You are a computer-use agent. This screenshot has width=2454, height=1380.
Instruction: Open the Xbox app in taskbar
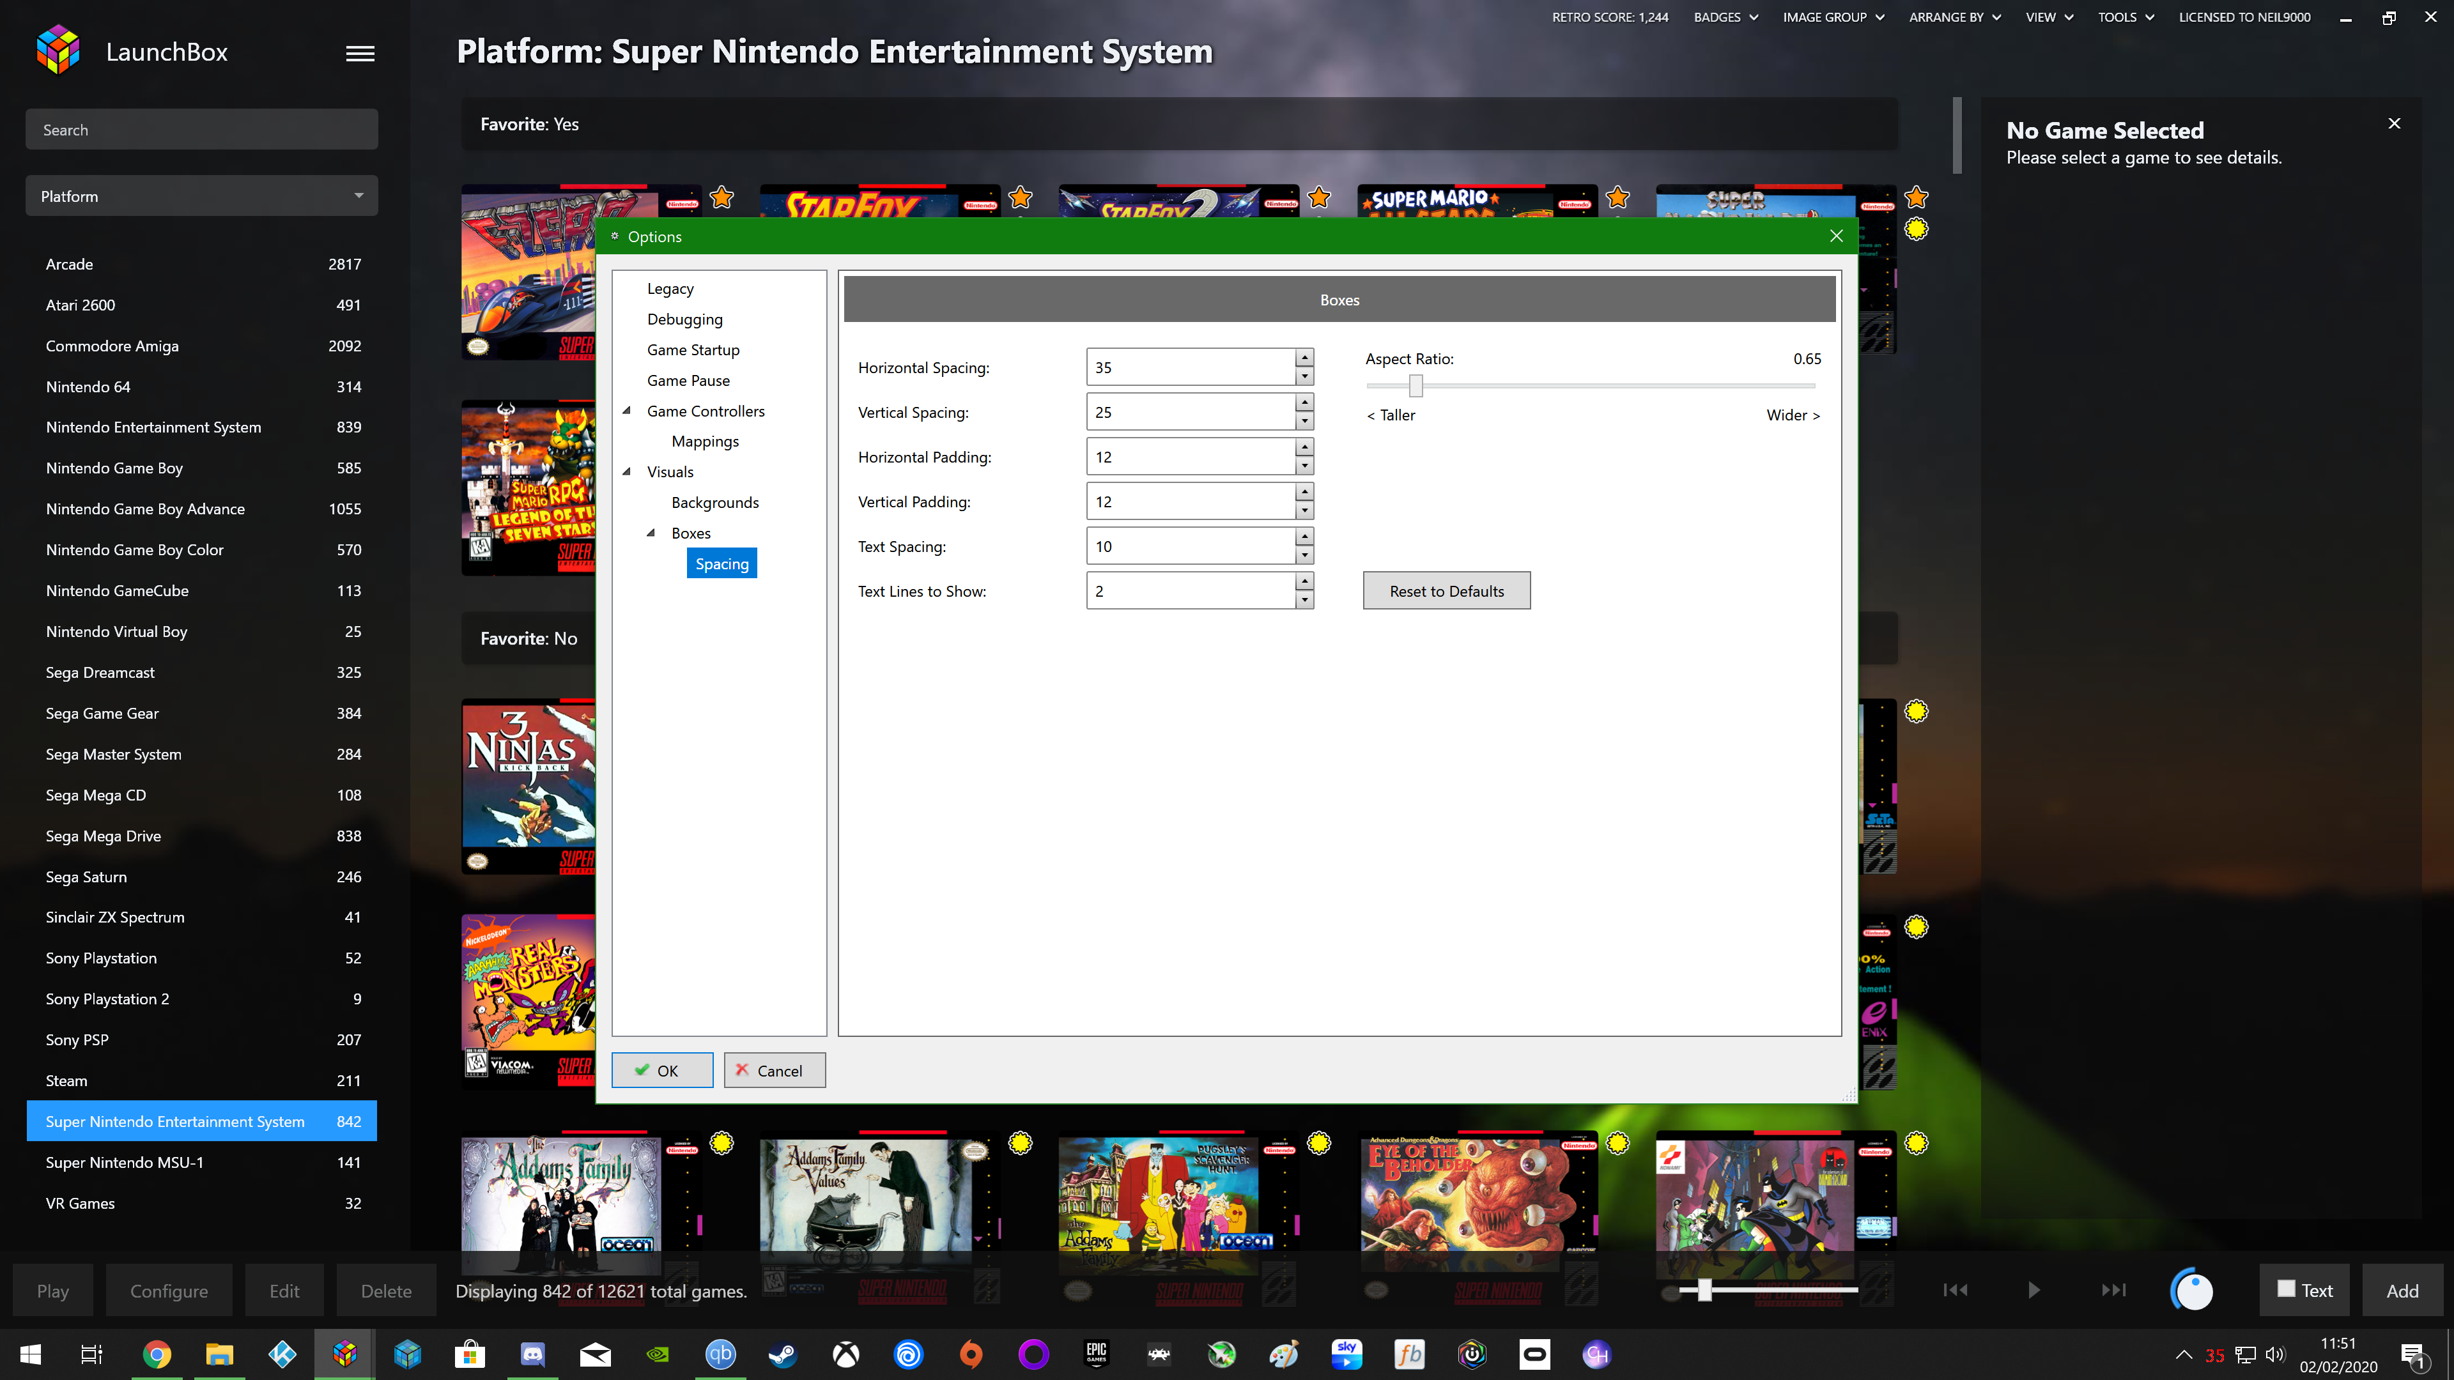point(846,1354)
